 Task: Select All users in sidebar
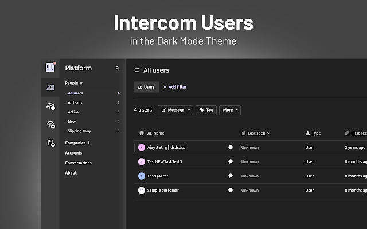tap(75, 93)
